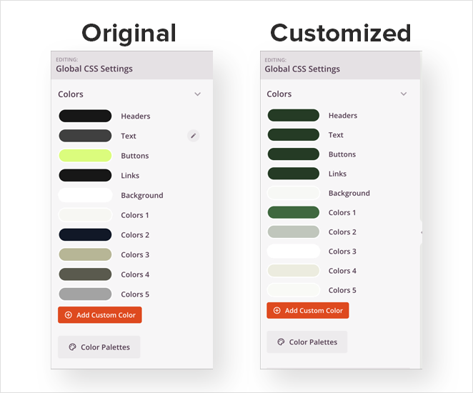Select the dark green Links swatch in Customized
473x393 pixels.
(x=293, y=174)
